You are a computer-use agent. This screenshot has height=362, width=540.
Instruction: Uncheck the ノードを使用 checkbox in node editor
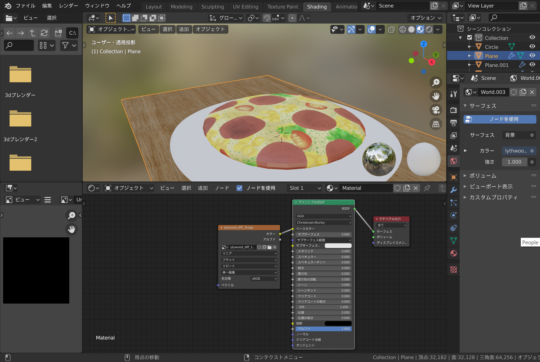(239, 188)
